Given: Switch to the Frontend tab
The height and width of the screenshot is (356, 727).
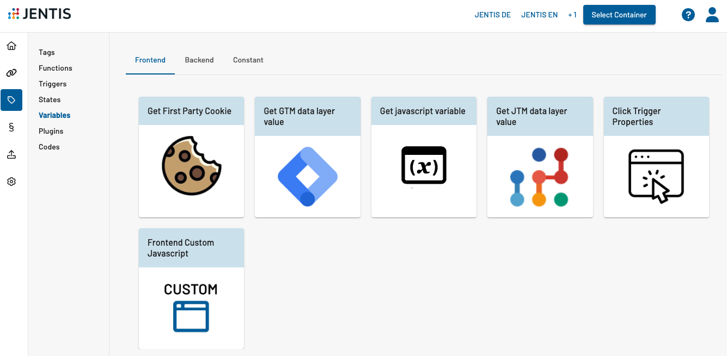Looking at the screenshot, I should point(150,60).
